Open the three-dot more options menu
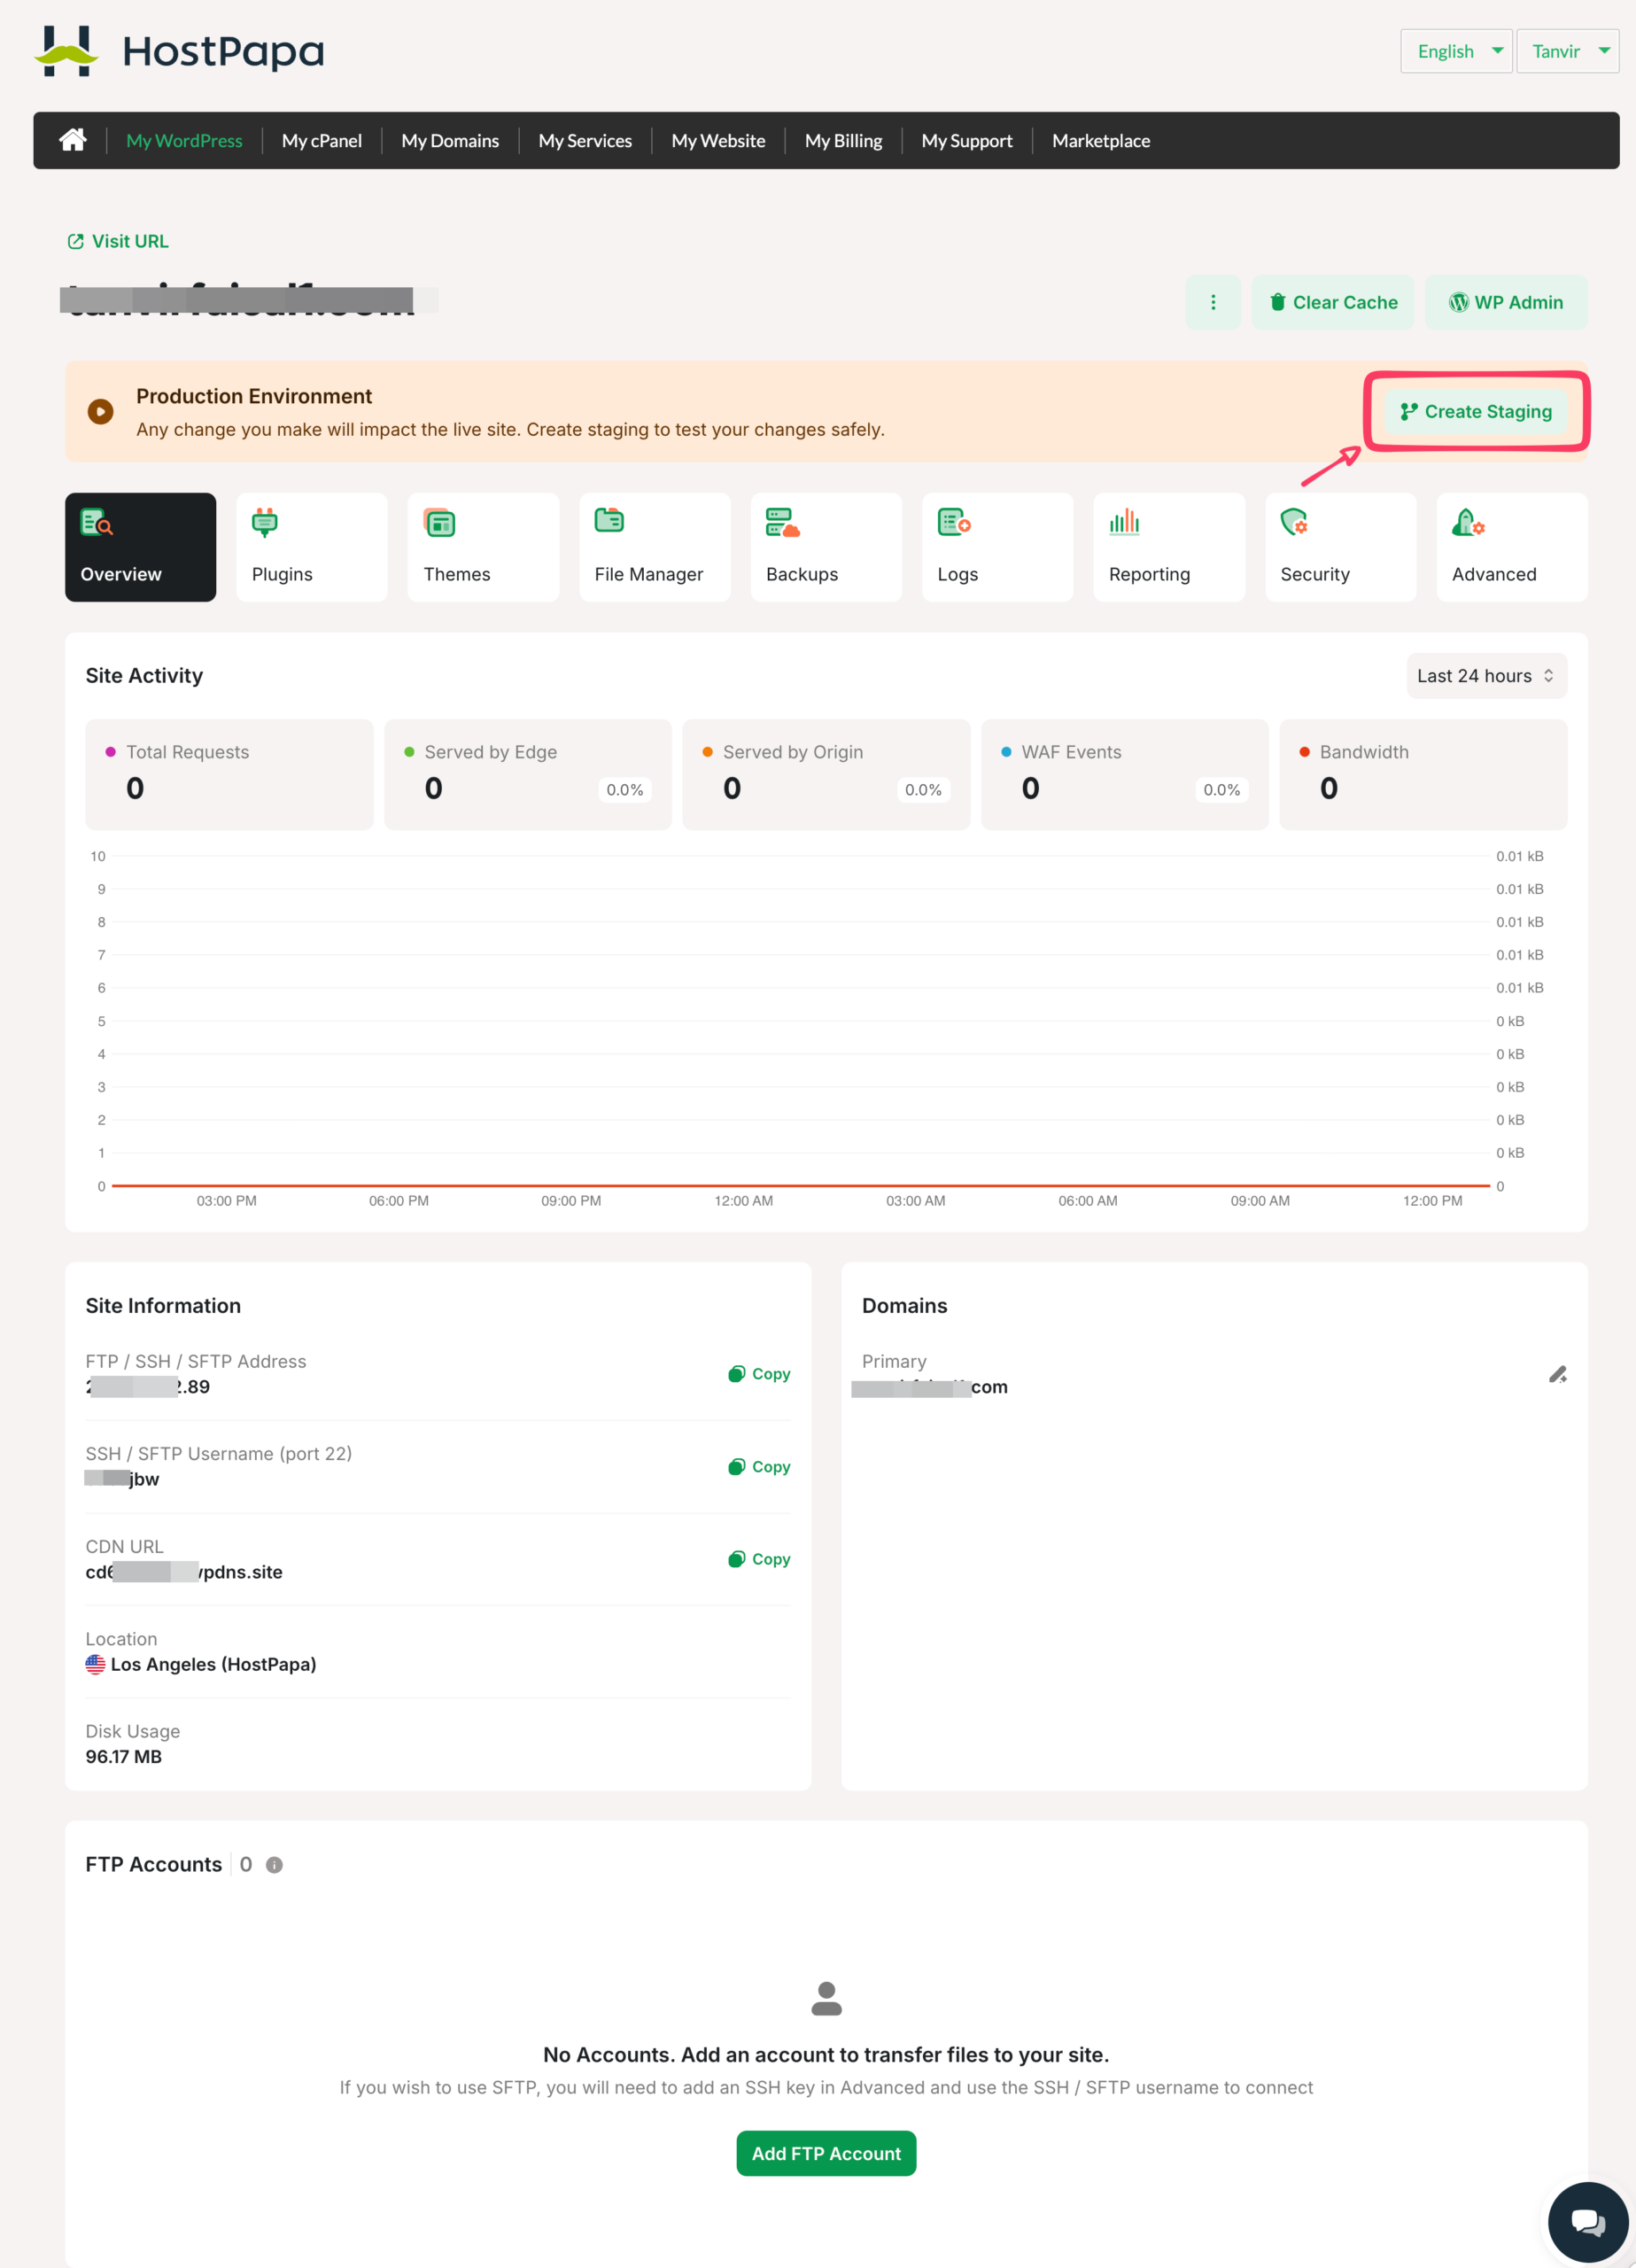 coord(1213,302)
